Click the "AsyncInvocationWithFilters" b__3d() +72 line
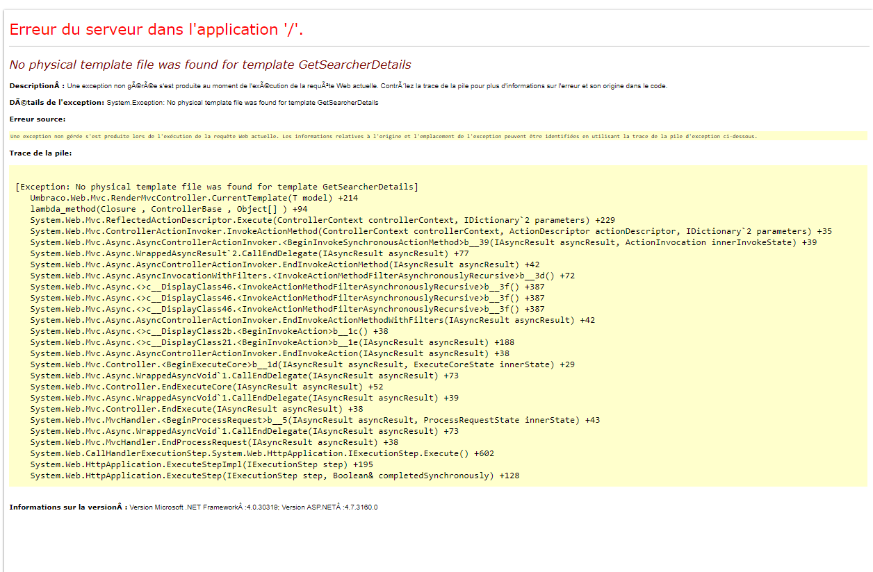 click(x=302, y=276)
